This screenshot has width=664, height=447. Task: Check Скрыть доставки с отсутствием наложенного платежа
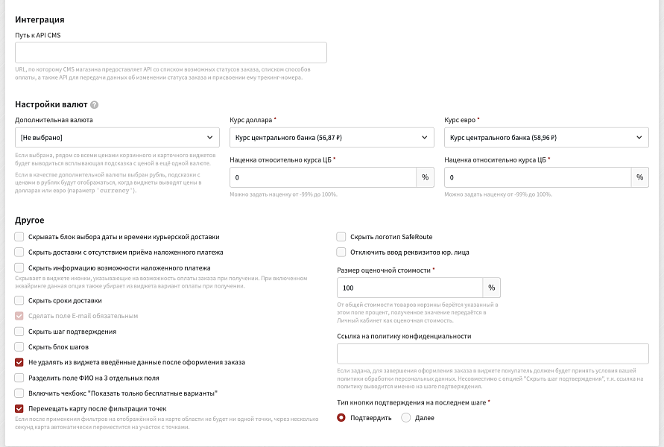pos(19,253)
